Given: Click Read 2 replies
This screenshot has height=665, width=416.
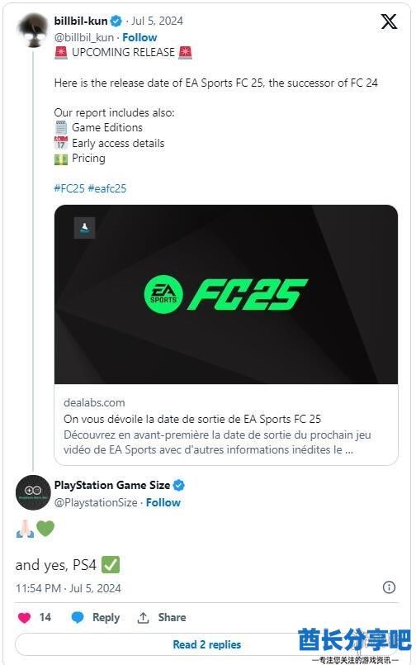Looking at the screenshot, I should pos(206,644).
